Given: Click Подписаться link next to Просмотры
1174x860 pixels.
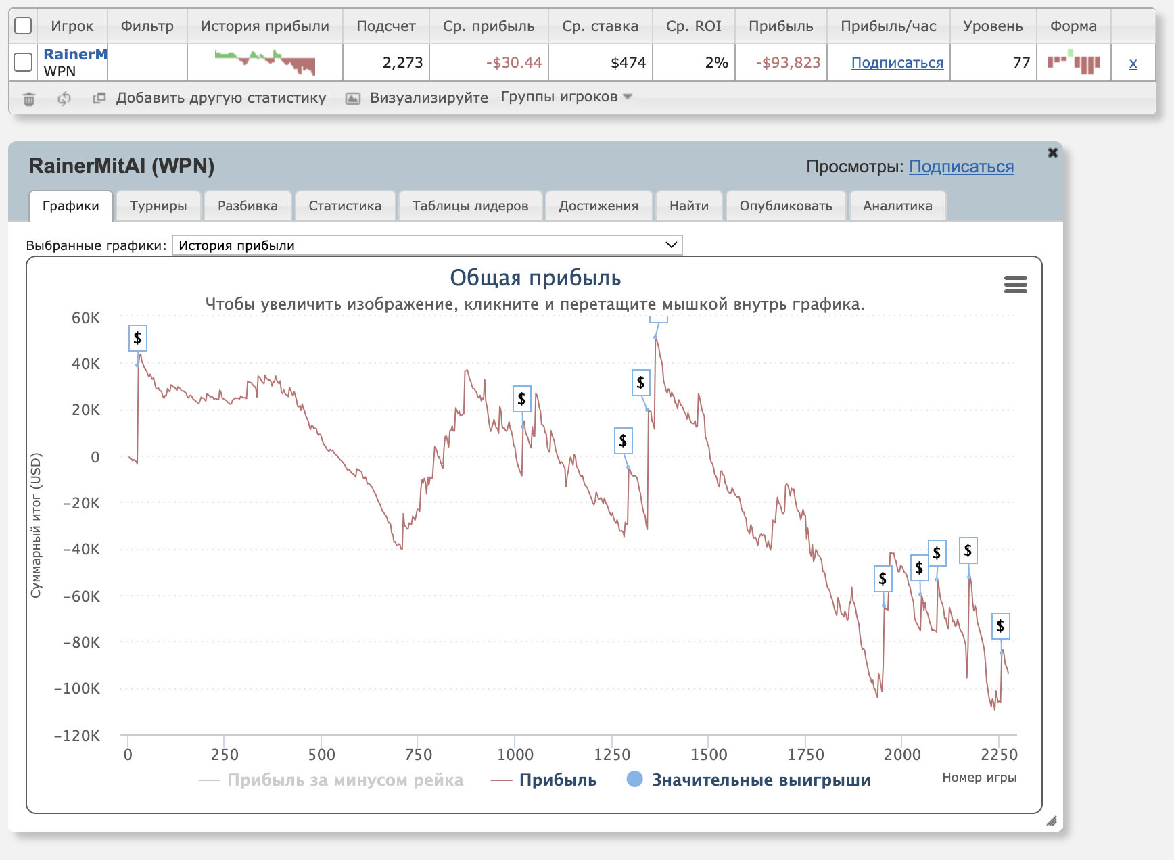Looking at the screenshot, I should coord(961,166).
